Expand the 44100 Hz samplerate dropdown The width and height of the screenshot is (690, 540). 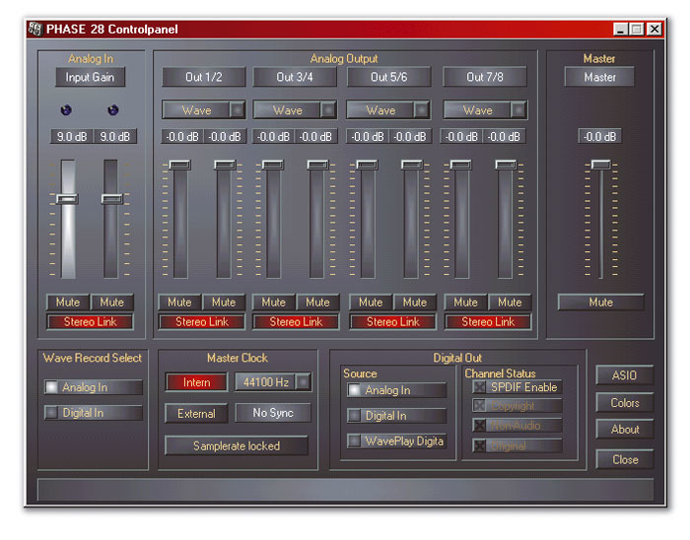coord(304,381)
